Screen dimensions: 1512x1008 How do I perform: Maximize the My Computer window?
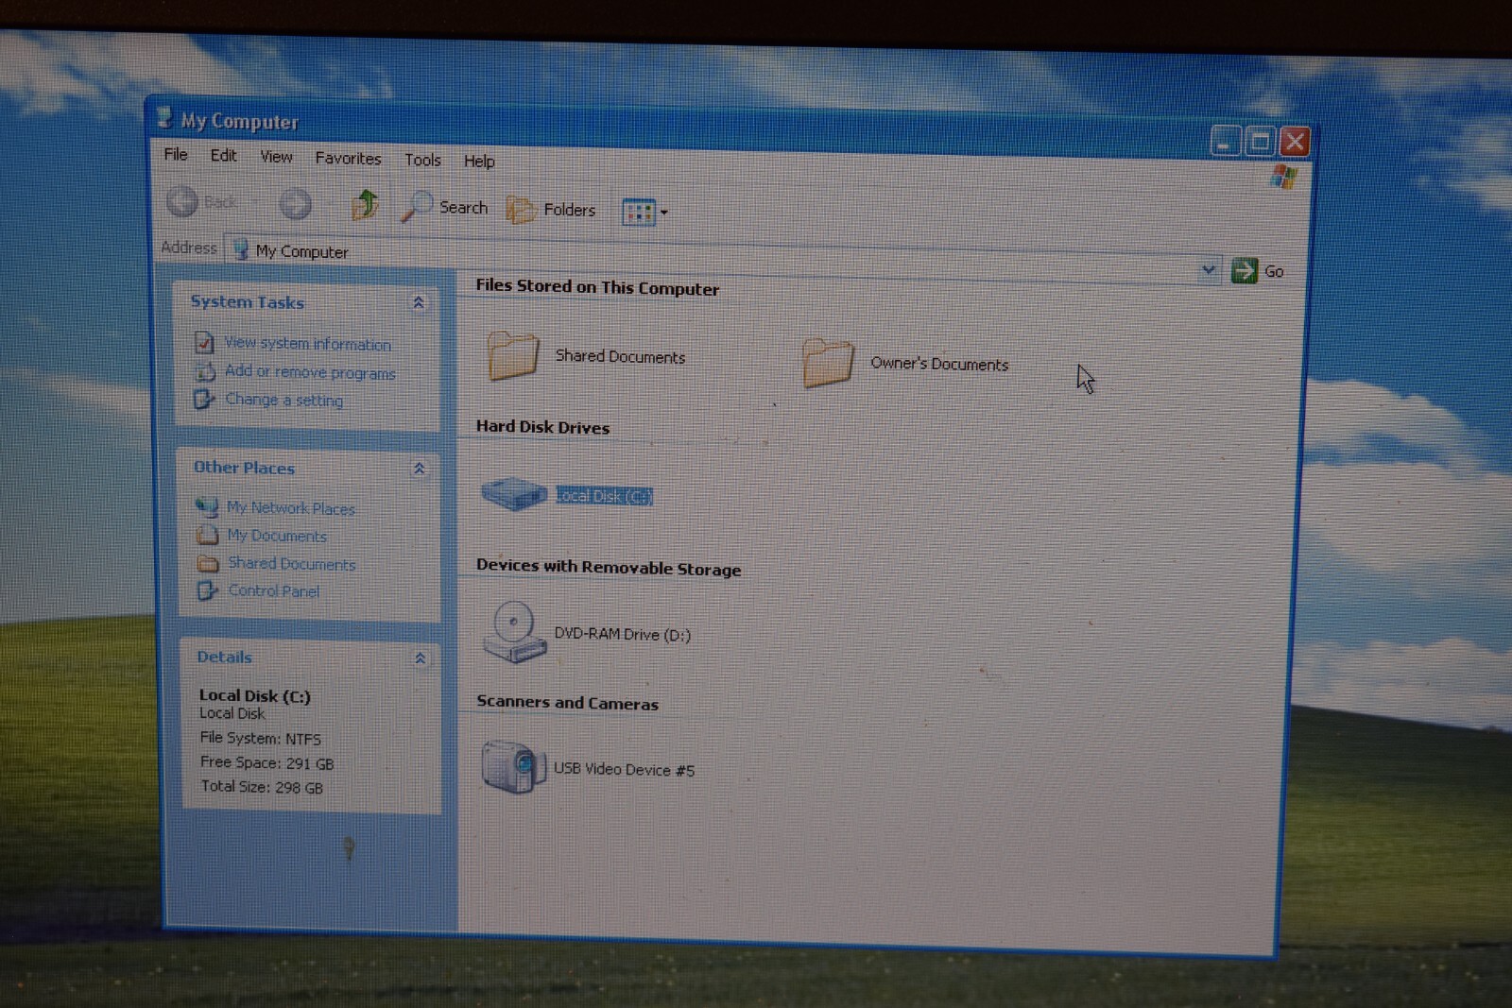click(x=1260, y=142)
